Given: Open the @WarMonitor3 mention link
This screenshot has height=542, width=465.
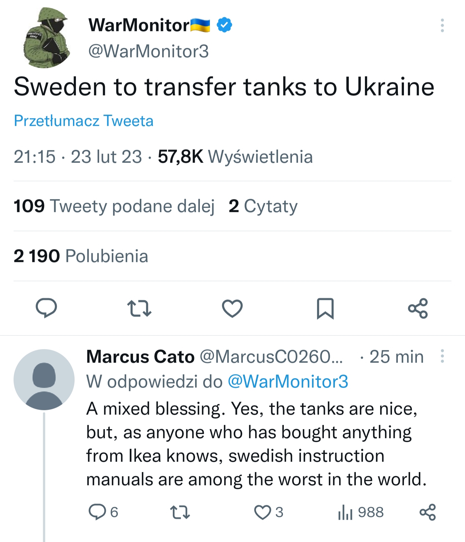Looking at the screenshot, I should pos(288,381).
